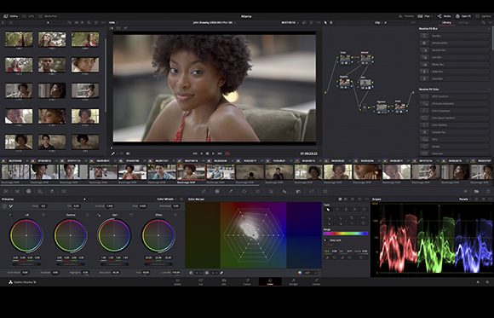
Task: Toggle the Open FX panel
Action: coord(463,16)
